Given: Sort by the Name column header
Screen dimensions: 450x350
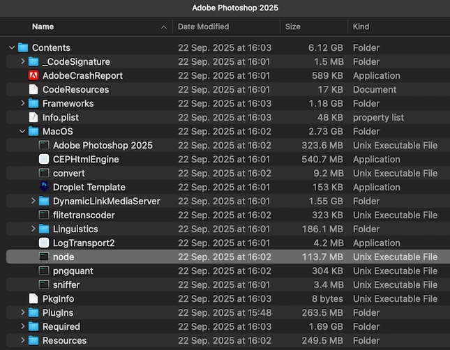Looking at the screenshot, I should (x=43, y=26).
